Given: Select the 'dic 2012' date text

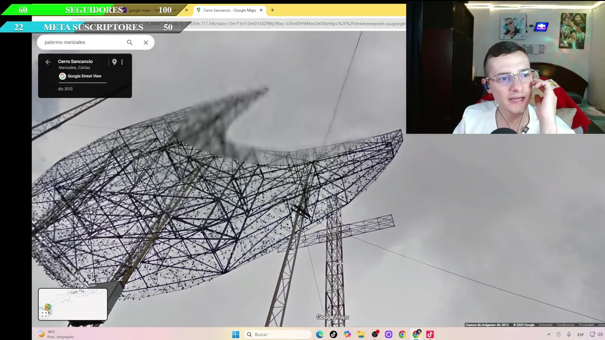Looking at the screenshot, I should tap(65, 89).
